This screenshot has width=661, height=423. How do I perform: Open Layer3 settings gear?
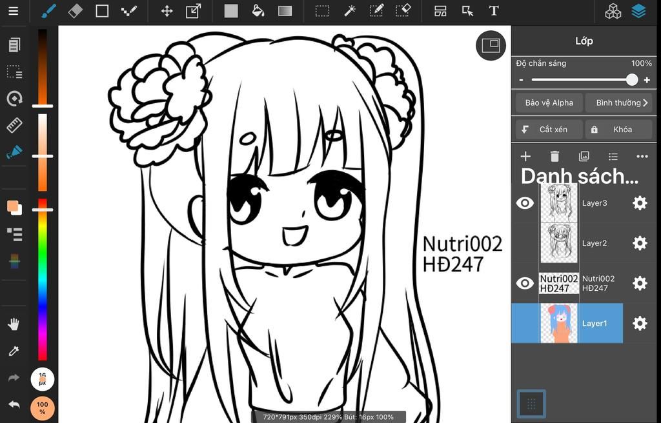point(640,203)
